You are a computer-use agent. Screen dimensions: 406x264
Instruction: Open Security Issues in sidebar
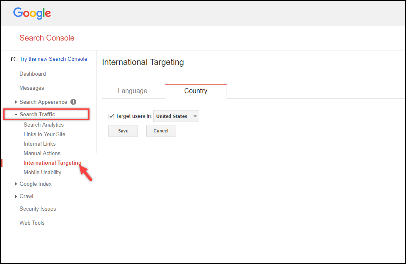point(38,209)
